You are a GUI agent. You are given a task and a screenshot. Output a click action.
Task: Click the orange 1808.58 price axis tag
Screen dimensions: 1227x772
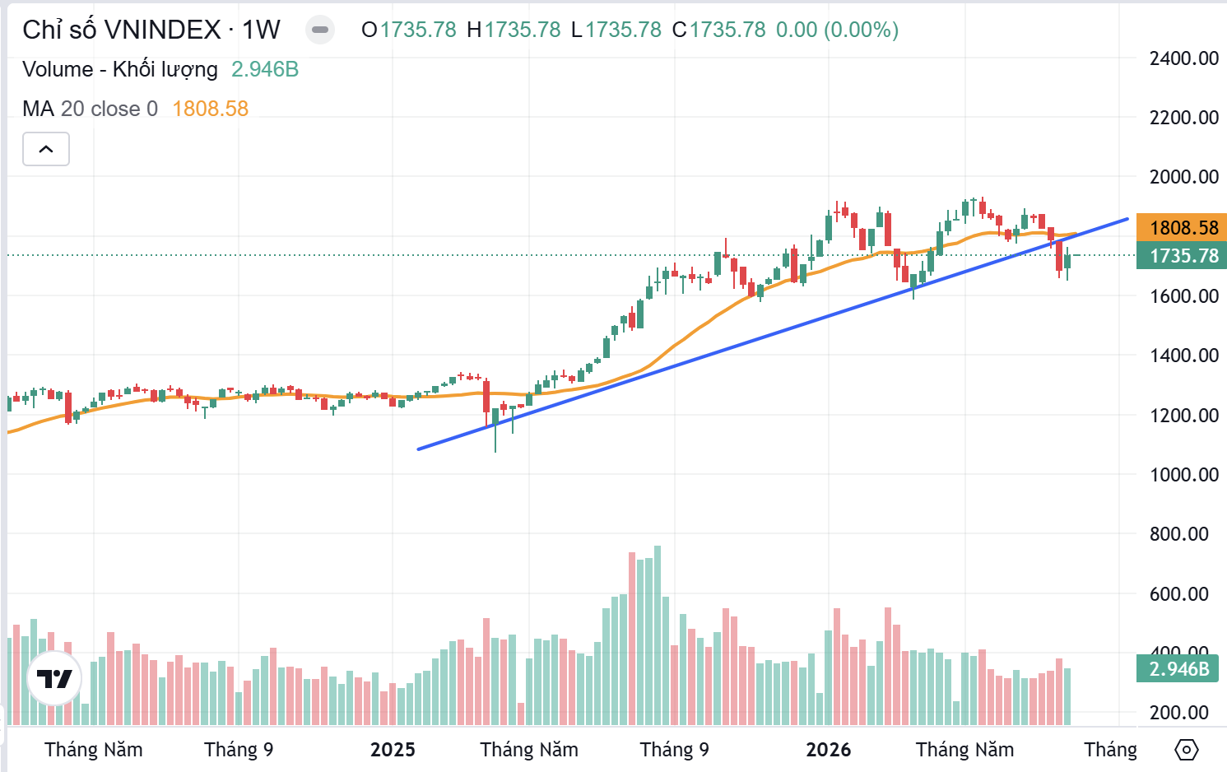[1182, 228]
